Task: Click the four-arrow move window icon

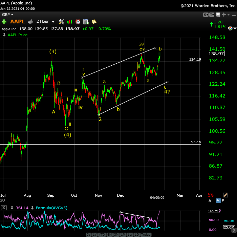Action: tap(224, 15)
